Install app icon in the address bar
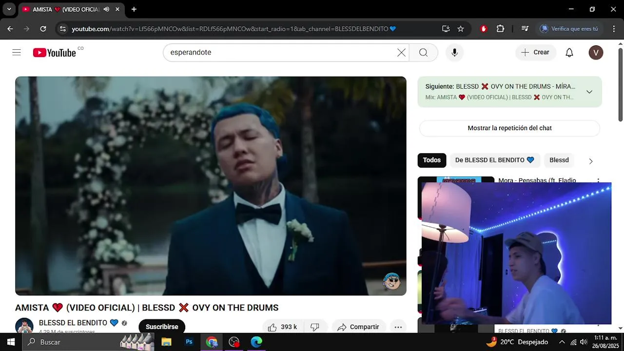624x351 pixels. (x=446, y=29)
